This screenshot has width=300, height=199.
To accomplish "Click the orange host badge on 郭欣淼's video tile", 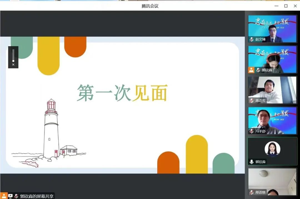I will [x=251, y=70].
